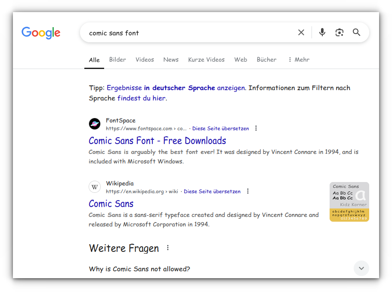This screenshot has height=292, width=392.
Task: Open the 'findest du hier' link
Action: (142, 98)
